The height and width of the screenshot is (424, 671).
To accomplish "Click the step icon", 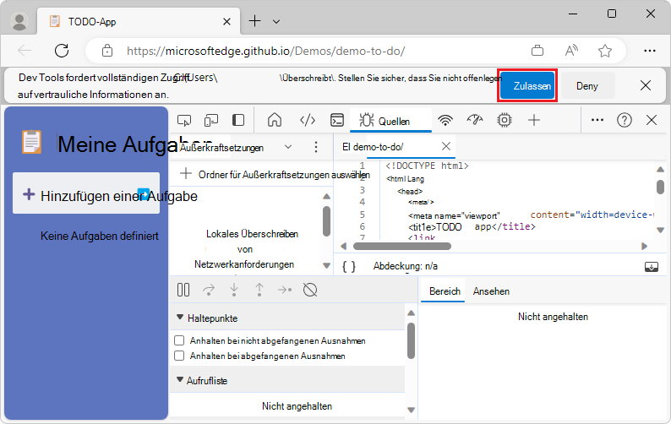I will click(x=285, y=290).
